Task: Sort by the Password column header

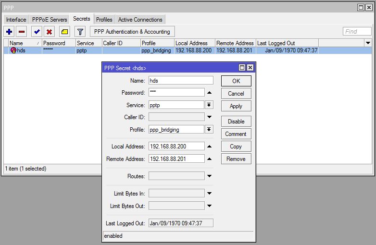Action: [59, 43]
